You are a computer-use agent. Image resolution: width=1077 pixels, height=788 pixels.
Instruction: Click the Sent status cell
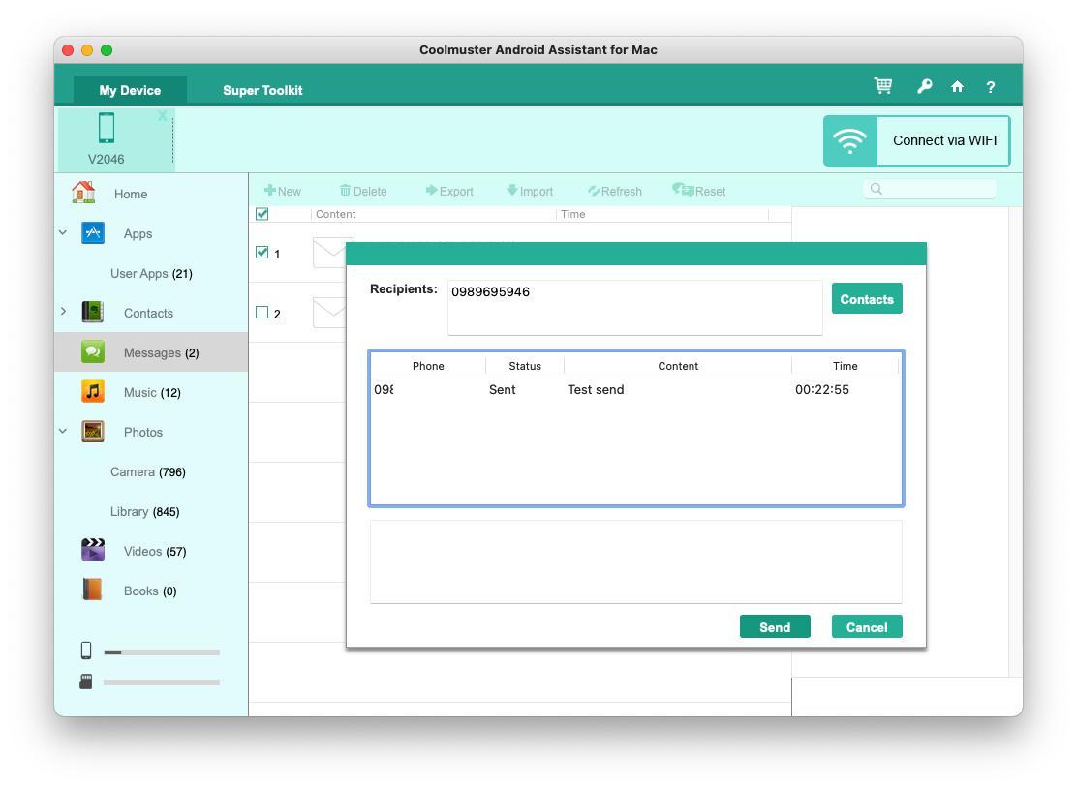502,389
